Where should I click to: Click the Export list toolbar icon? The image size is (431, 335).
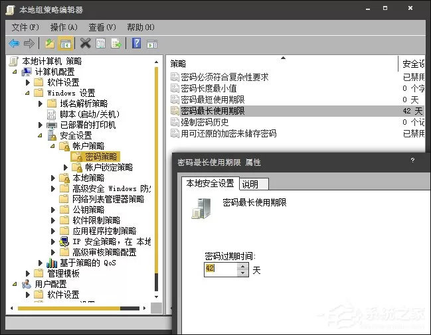pos(116,43)
